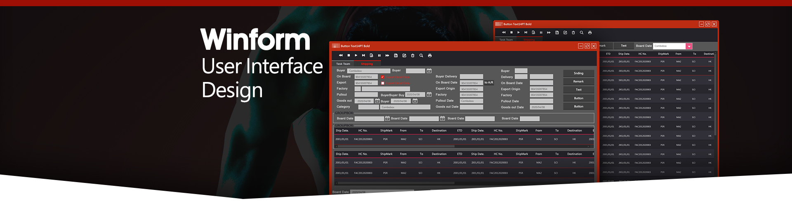Click the Test button in the back window
The image size is (792, 206).
click(x=624, y=46)
